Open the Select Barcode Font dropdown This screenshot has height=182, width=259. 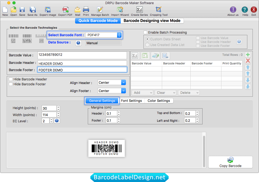tap(103, 35)
